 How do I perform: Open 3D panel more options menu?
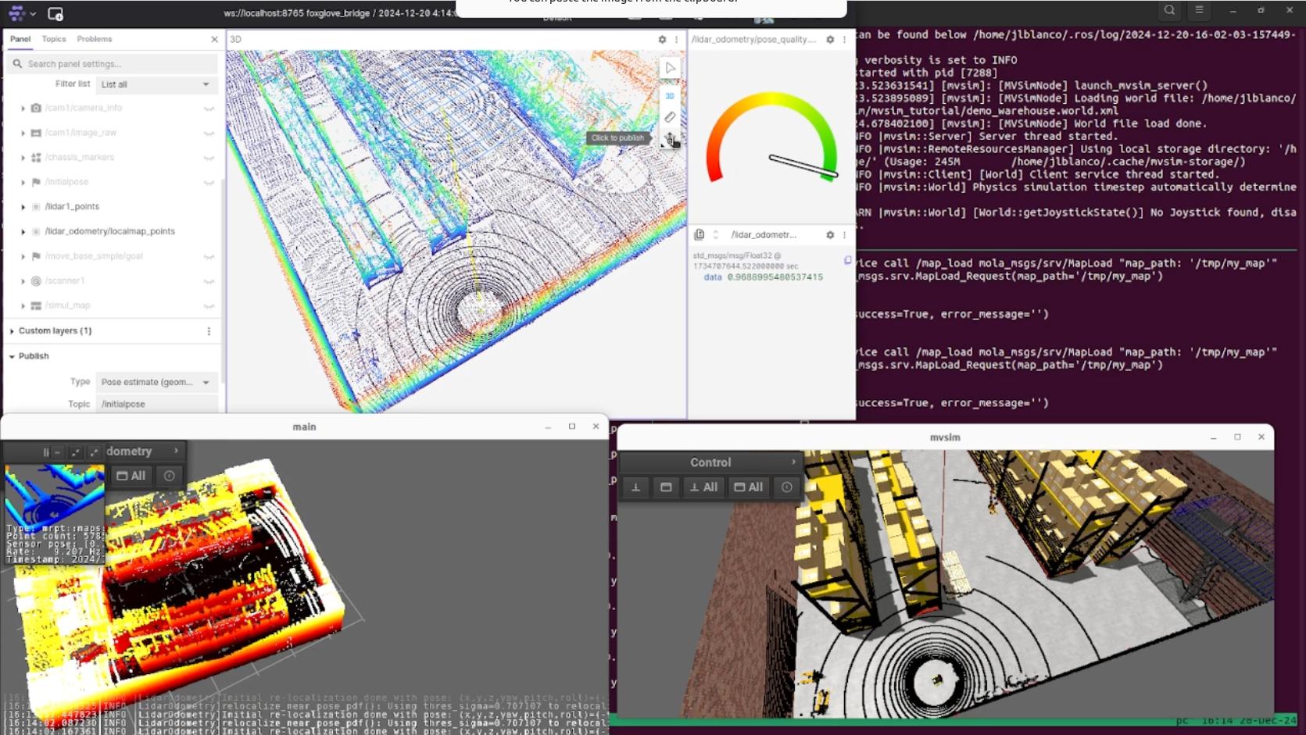pos(677,39)
